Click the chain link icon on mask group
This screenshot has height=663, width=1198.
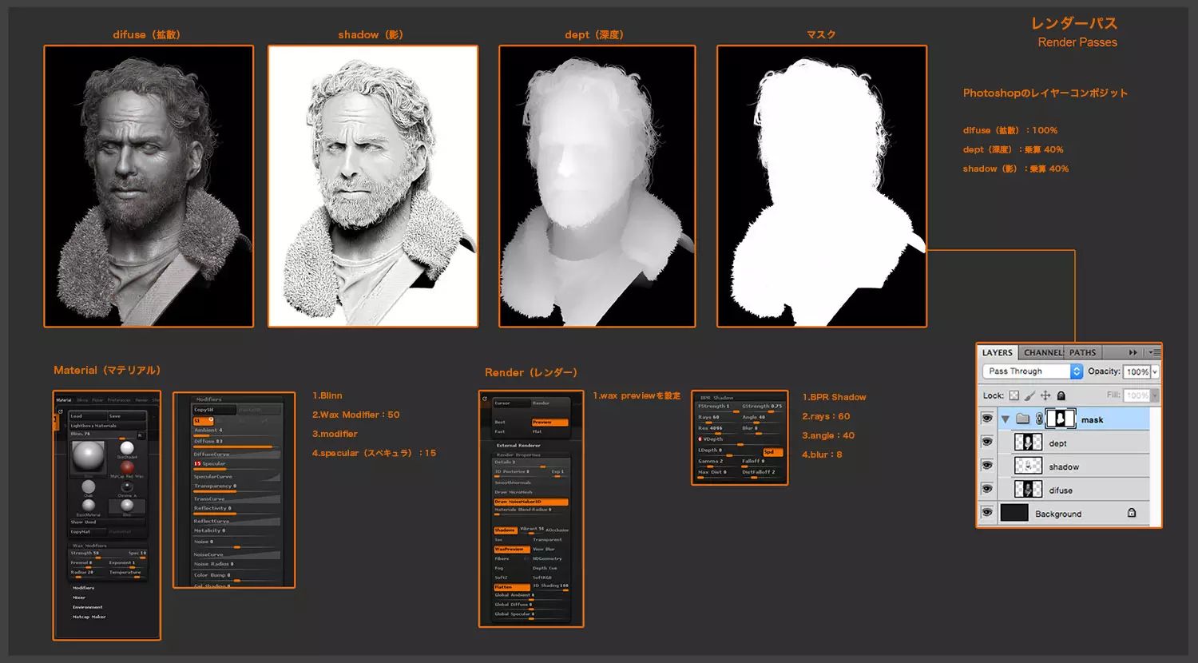1039,419
